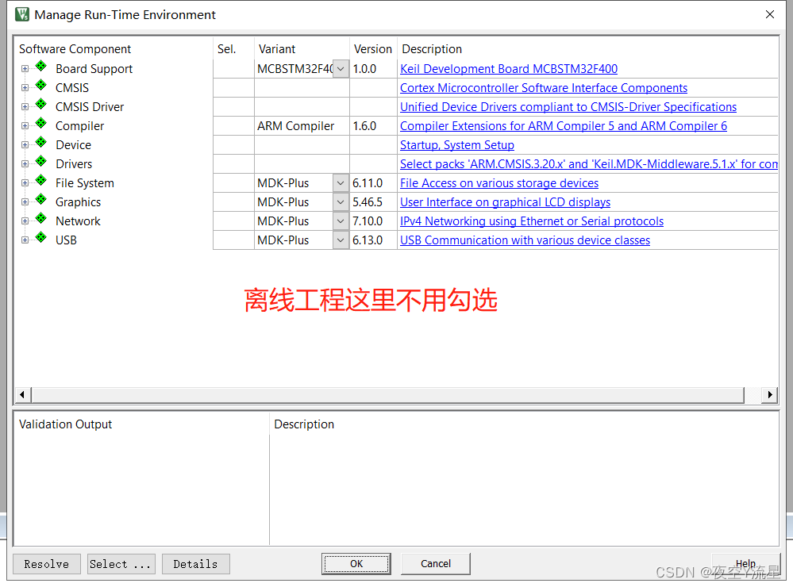Screen dimensions: 793x587
Task: Select version cell 1.6.0
Action: pos(373,126)
